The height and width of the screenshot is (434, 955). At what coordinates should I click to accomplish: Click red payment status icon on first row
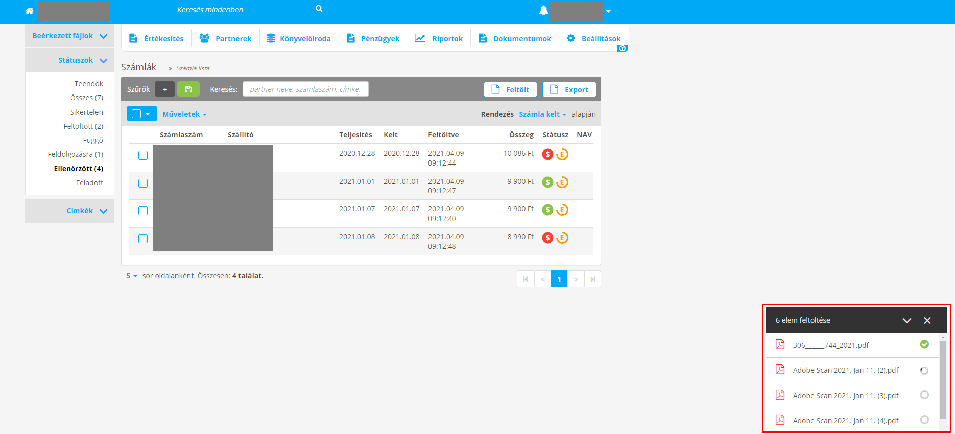(548, 154)
